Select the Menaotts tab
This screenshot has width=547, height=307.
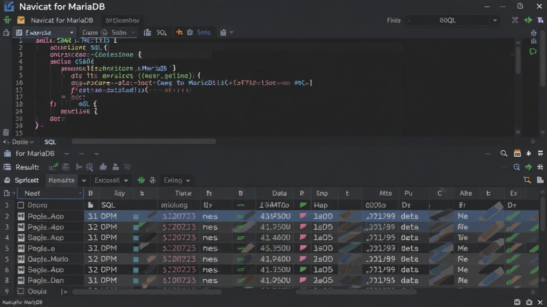tap(61, 180)
